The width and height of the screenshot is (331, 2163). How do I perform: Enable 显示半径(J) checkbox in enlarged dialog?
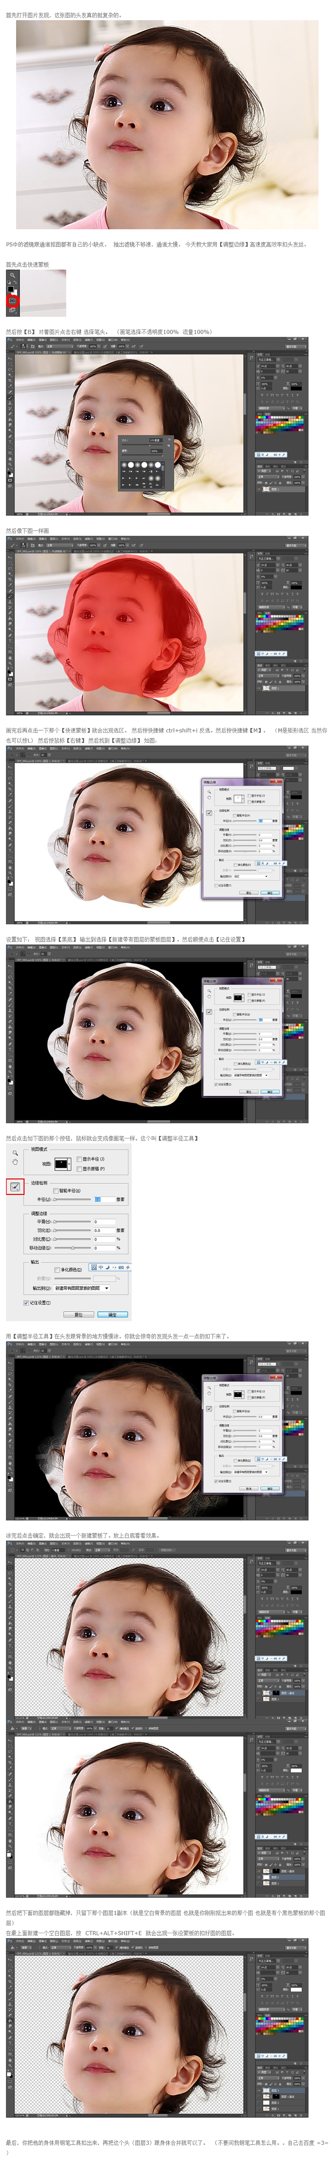[79, 1159]
